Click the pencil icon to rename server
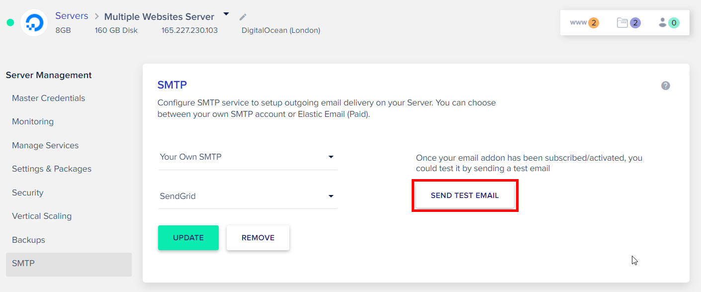 [243, 17]
